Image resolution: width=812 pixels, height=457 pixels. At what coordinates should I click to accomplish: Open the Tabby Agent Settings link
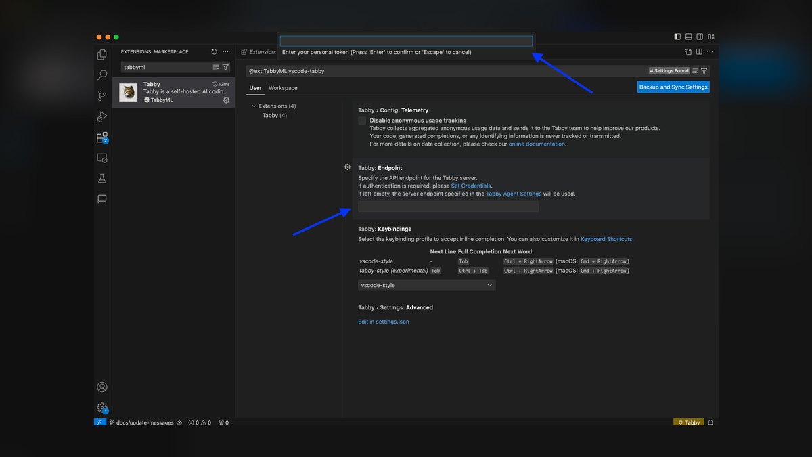(514, 194)
